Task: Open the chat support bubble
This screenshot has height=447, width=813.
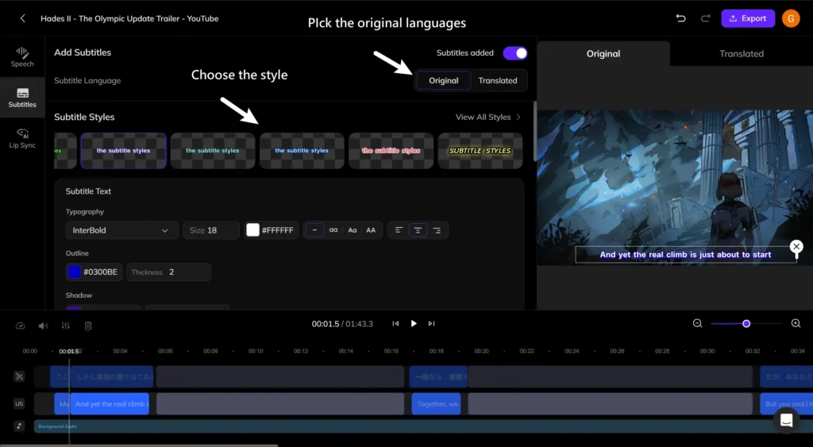Action: [x=786, y=420]
